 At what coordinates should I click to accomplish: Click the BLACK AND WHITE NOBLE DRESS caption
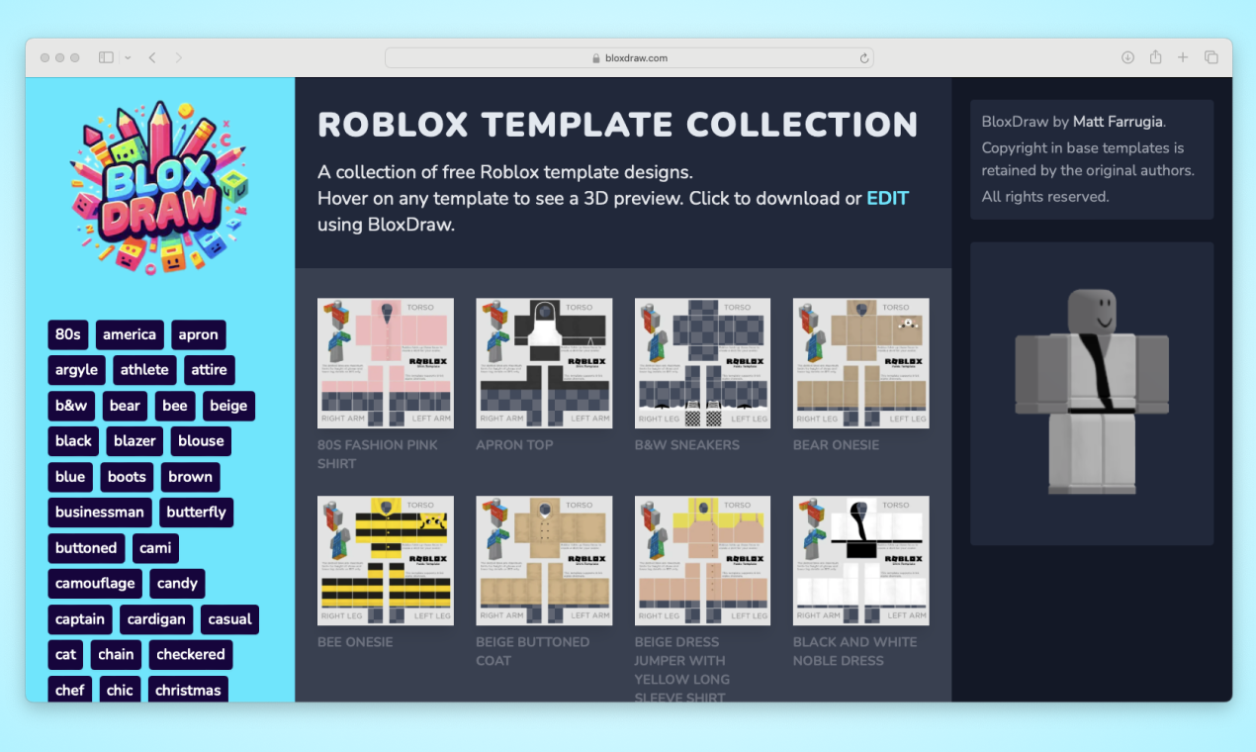tap(854, 651)
